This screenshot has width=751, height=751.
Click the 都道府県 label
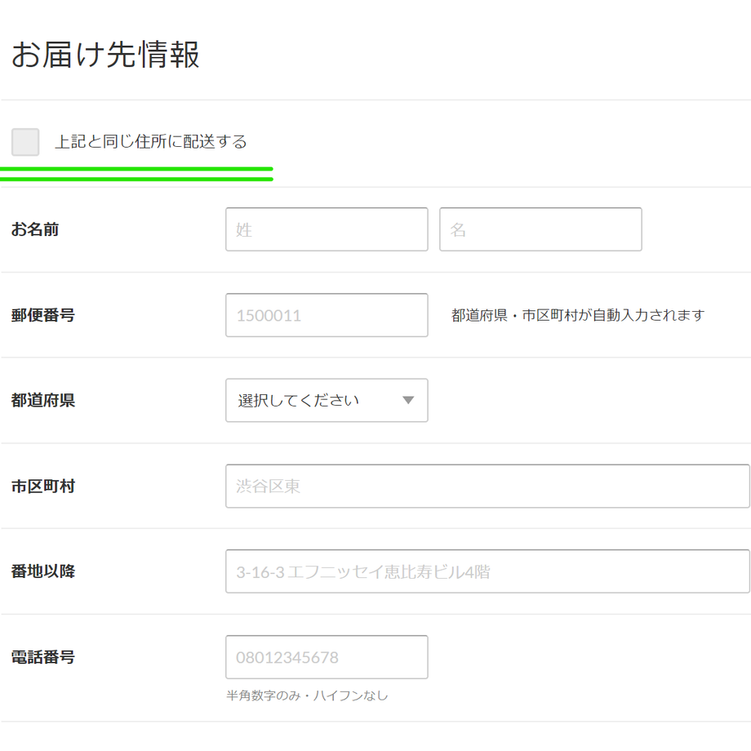coord(43,401)
